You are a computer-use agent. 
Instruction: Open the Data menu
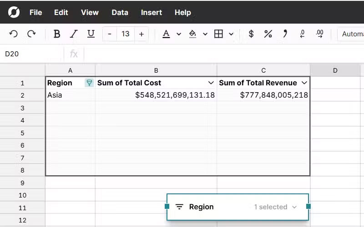(120, 12)
